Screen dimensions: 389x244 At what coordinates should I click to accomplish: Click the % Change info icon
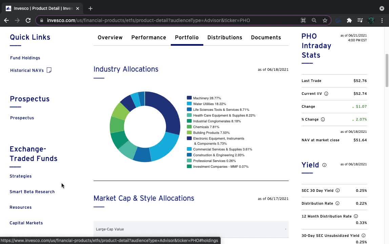tap(323, 119)
